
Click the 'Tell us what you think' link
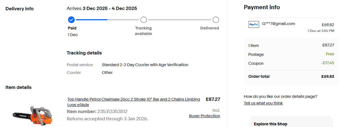[x=263, y=103]
